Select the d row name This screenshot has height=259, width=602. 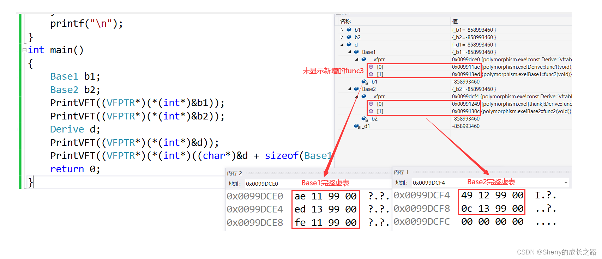356,44
